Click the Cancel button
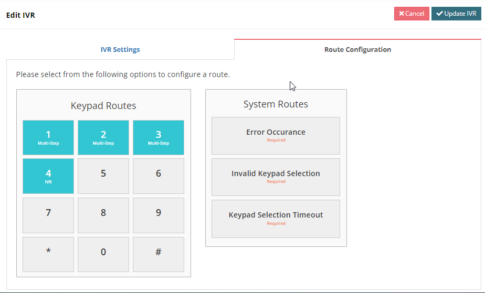This screenshot has height=293, width=485. pos(412,14)
